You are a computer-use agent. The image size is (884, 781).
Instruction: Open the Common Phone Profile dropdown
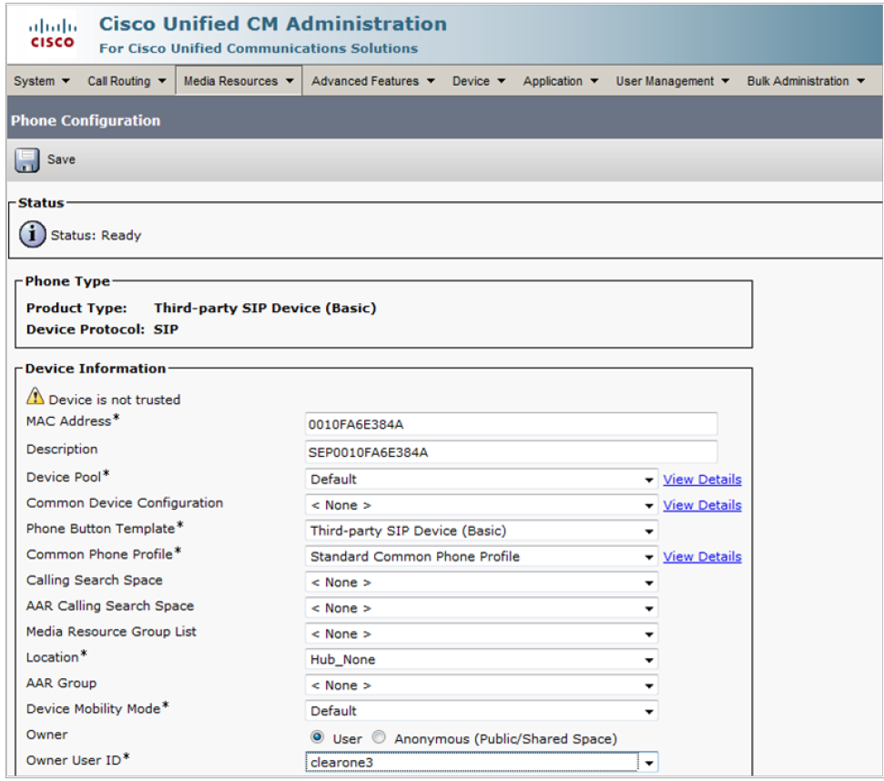point(482,557)
